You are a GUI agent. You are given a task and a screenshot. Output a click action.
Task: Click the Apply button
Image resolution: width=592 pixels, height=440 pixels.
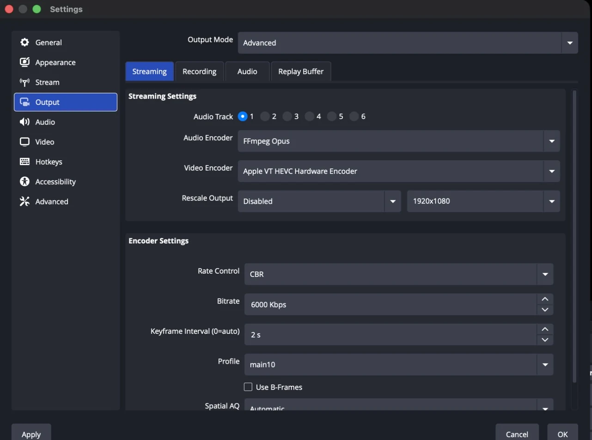click(31, 432)
